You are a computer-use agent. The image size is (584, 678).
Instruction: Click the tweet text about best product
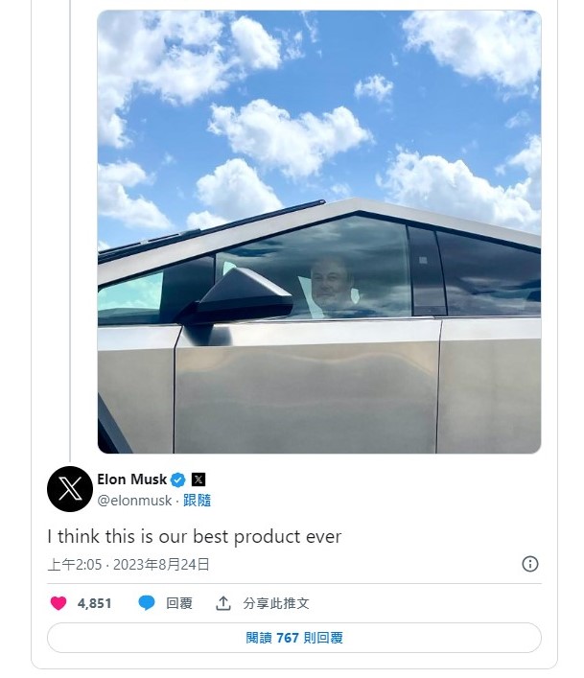[195, 536]
